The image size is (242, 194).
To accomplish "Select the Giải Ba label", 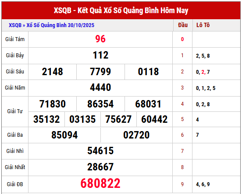I will click(15, 135).
